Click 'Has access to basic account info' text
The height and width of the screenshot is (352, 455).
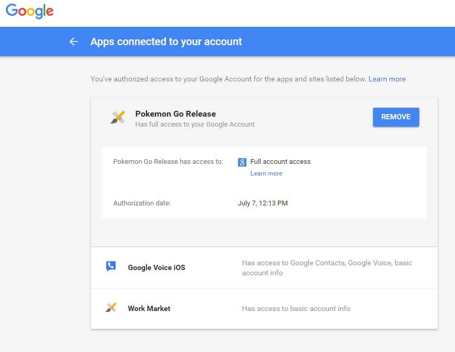pyautogui.click(x=296, y=308)
